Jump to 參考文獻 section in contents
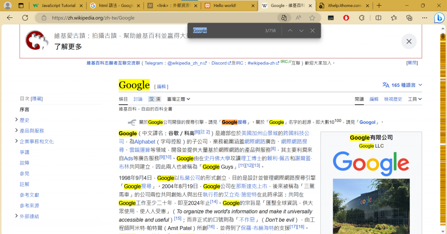447x234 pixels. (29, 195)
